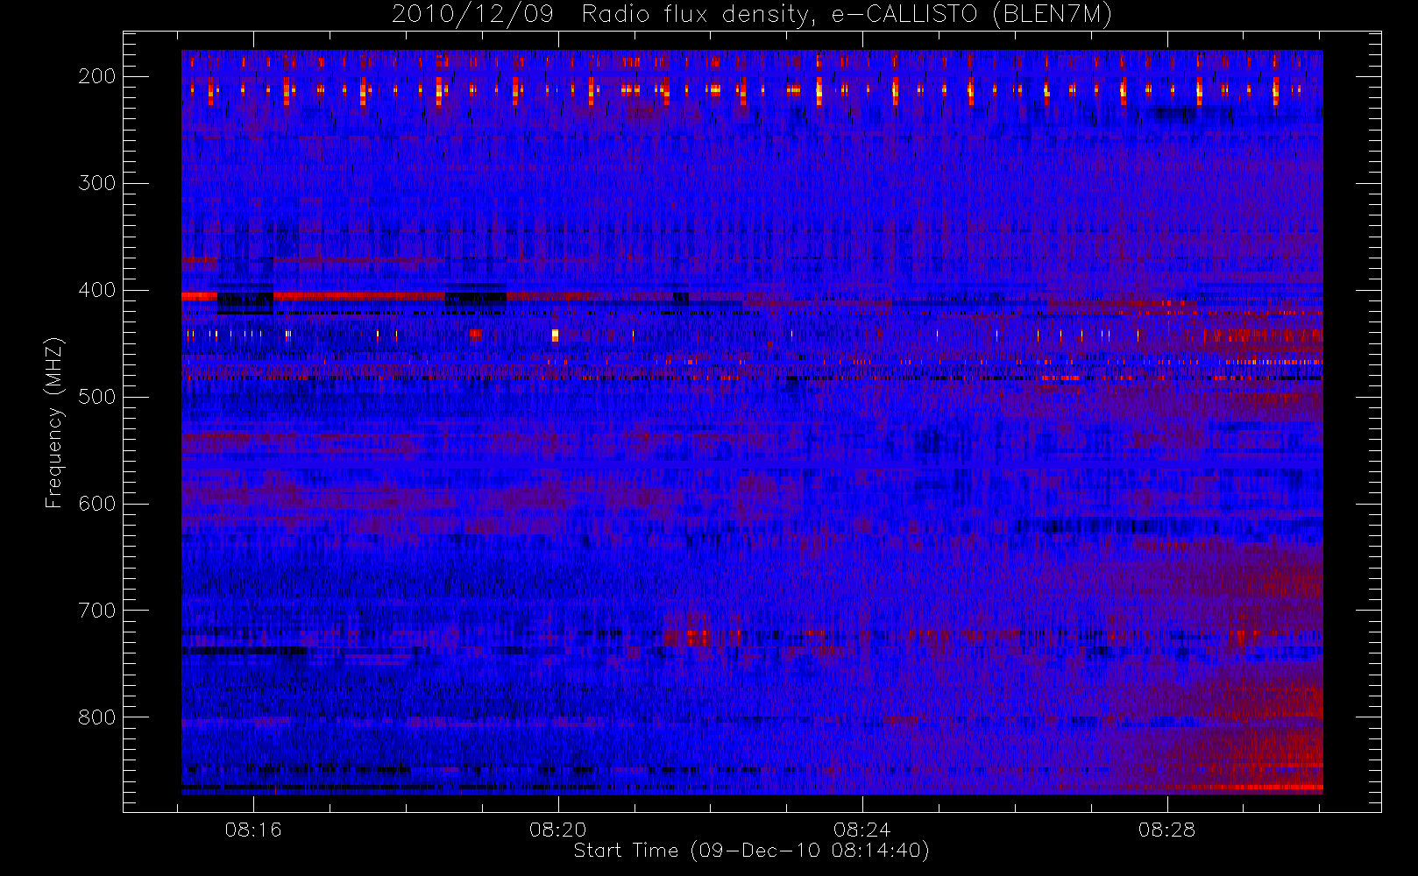
Task: Click the 08:20 time axis label
Action: [557, 830]
